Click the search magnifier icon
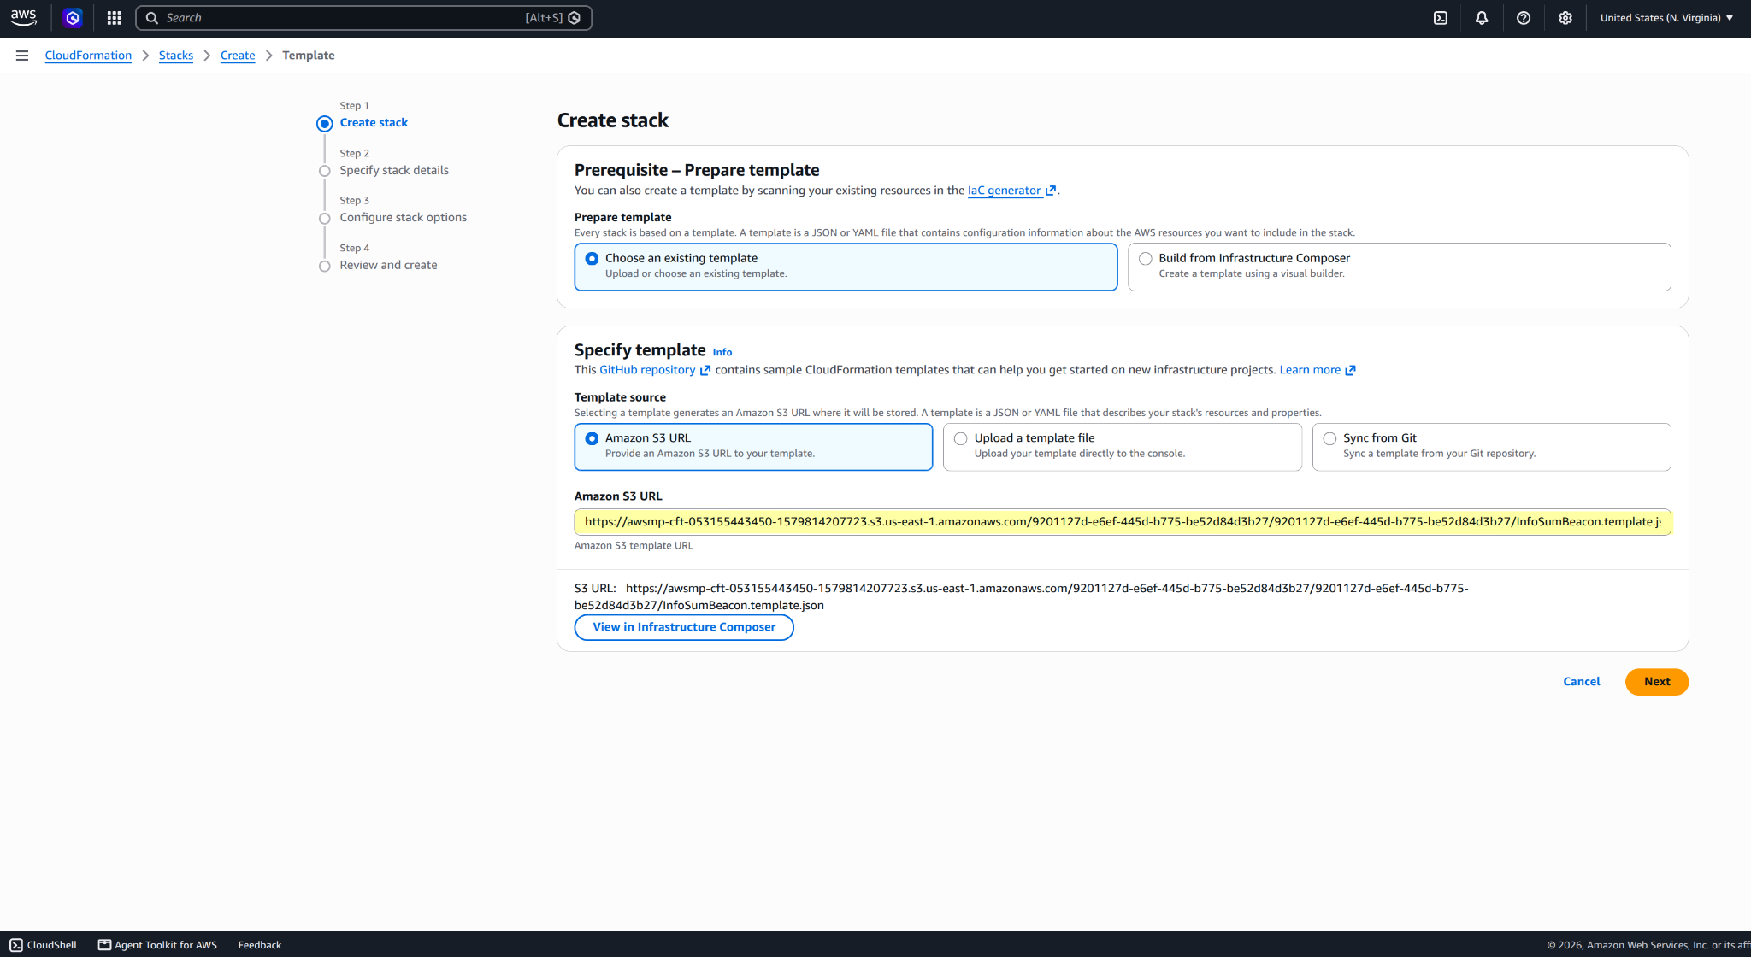The image size is (1751, 957). click(152, 18)
